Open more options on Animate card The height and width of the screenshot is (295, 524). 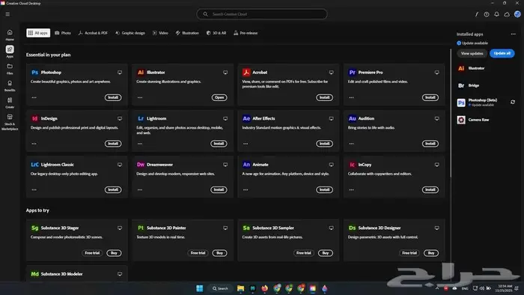[x=246, y=189]
